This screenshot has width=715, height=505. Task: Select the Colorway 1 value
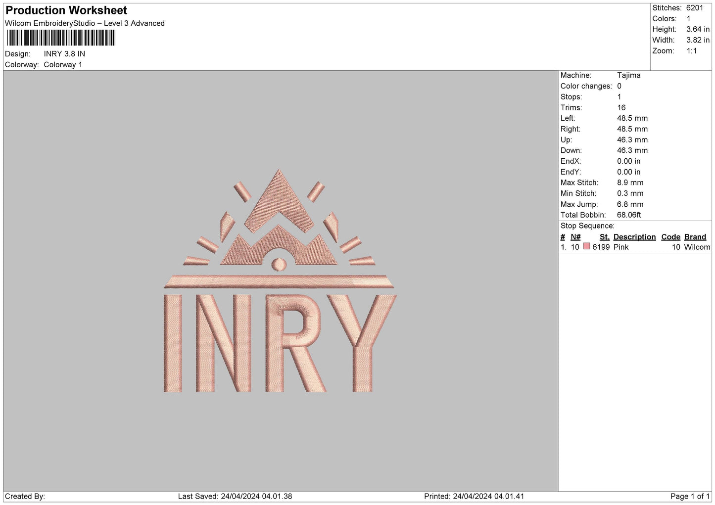point(63,65)
